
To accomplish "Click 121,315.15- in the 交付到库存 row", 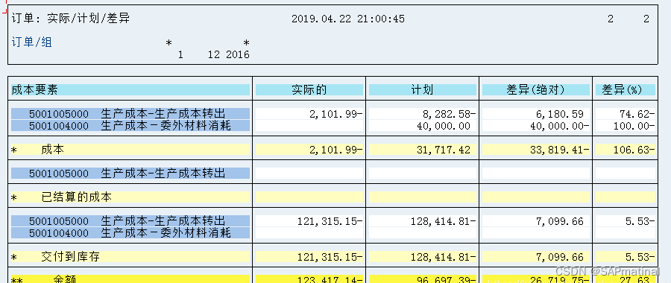I will [330, 257].
